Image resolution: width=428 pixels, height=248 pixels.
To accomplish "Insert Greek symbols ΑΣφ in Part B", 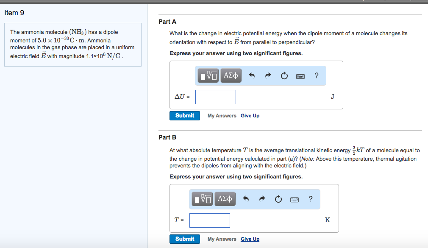I will [225, 199].
